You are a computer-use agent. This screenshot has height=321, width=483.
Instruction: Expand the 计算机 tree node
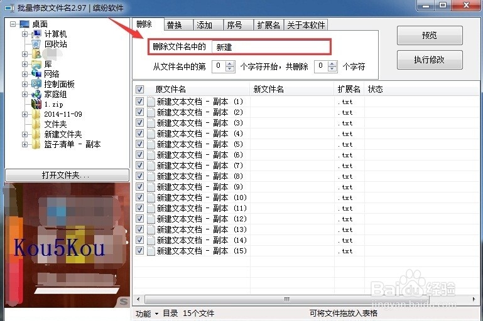coord(24,34)
